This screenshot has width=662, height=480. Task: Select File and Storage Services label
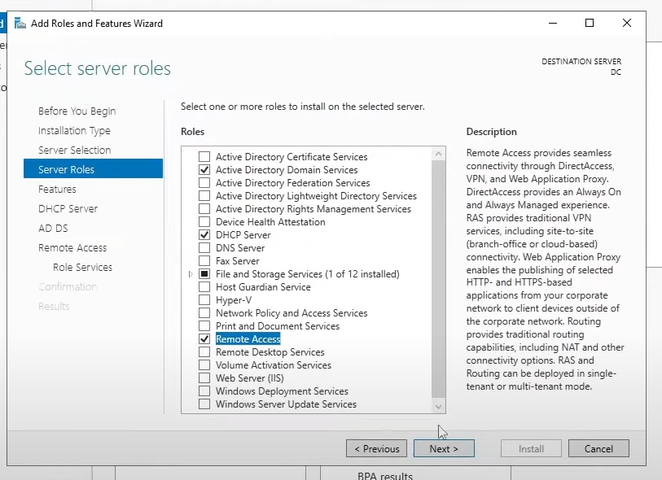[307, 274]
